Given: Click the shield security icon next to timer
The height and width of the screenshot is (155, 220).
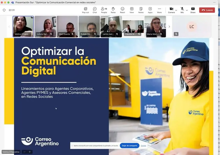Looking at the screenshot, I should coord(4,10).
